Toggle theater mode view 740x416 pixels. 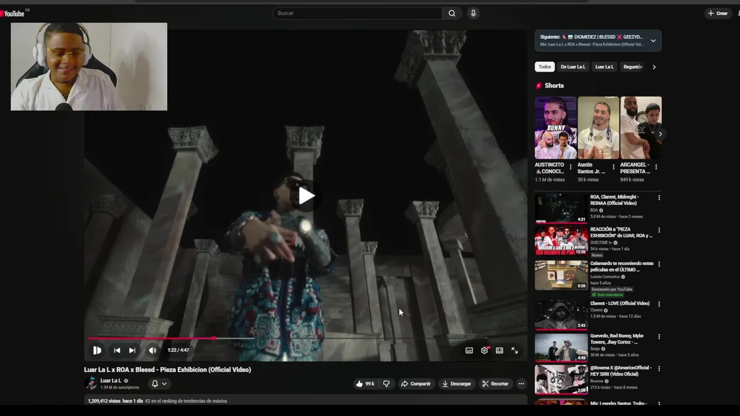coord(499,350)
